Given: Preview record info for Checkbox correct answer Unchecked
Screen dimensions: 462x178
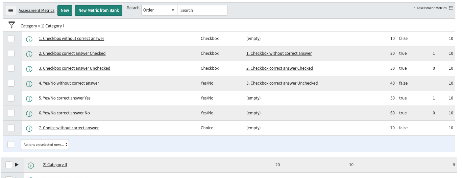Looking at the screenshot, I should pyautogui.click(x=29, y=69).
